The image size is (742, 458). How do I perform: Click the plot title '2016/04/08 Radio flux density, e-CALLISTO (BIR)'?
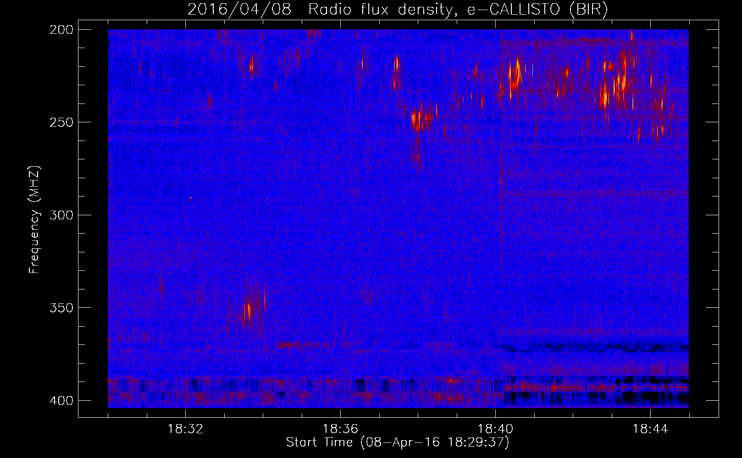point(398,9)
